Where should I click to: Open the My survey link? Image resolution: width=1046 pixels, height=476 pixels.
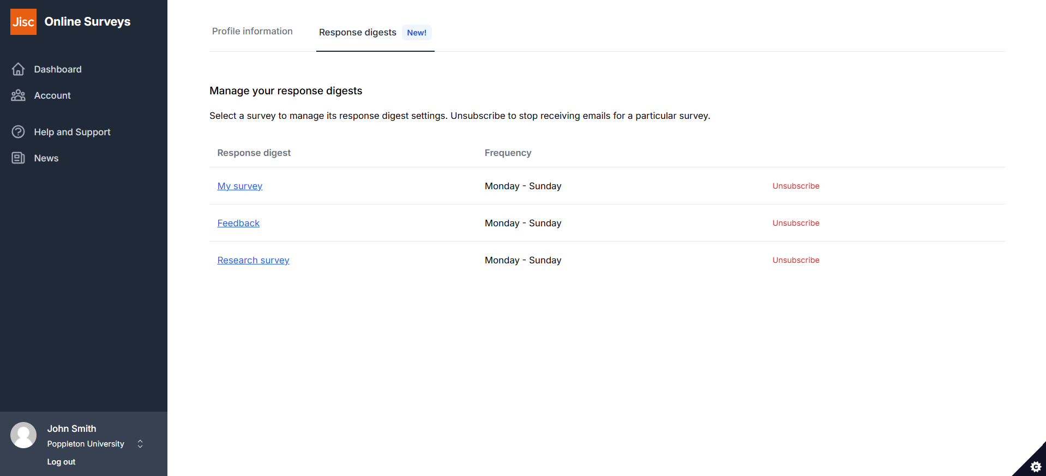240,186
